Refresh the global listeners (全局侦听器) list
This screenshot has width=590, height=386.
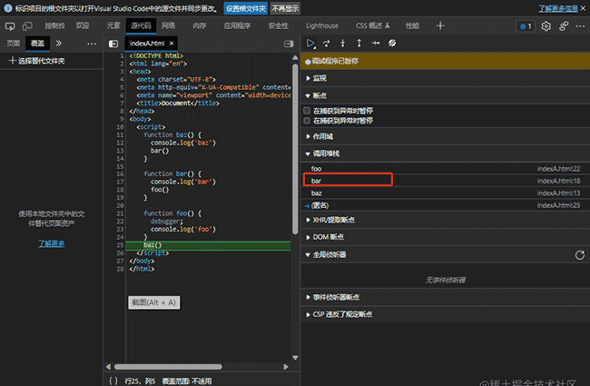(580, 255)
